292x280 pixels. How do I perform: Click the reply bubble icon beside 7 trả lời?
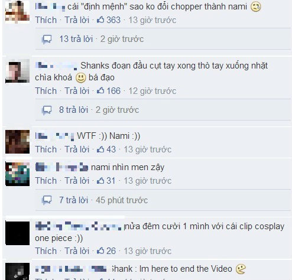47,200
